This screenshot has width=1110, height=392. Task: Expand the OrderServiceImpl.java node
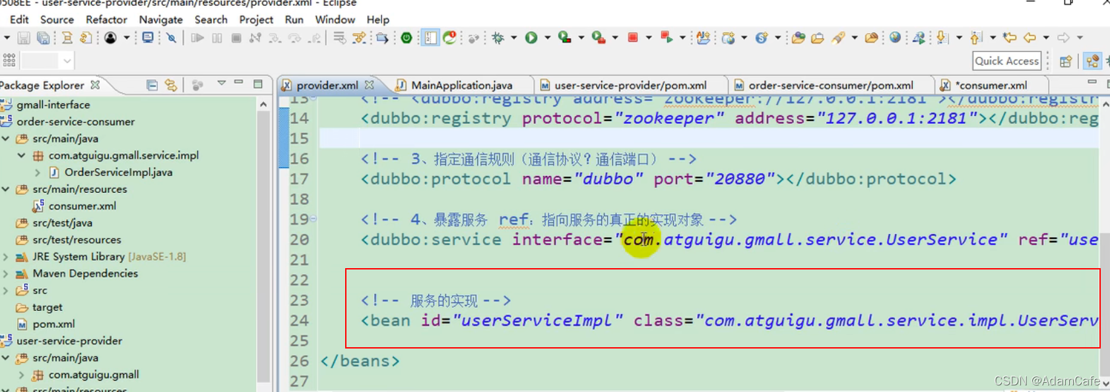(38, 173)
